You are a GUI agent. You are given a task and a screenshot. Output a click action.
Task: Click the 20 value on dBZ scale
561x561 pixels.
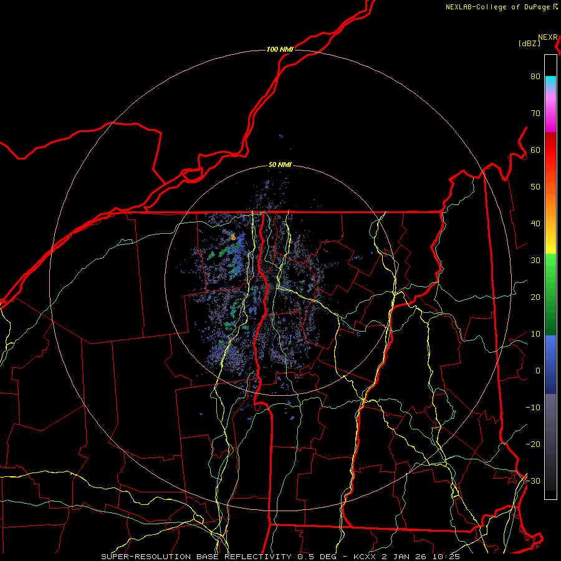535,297
